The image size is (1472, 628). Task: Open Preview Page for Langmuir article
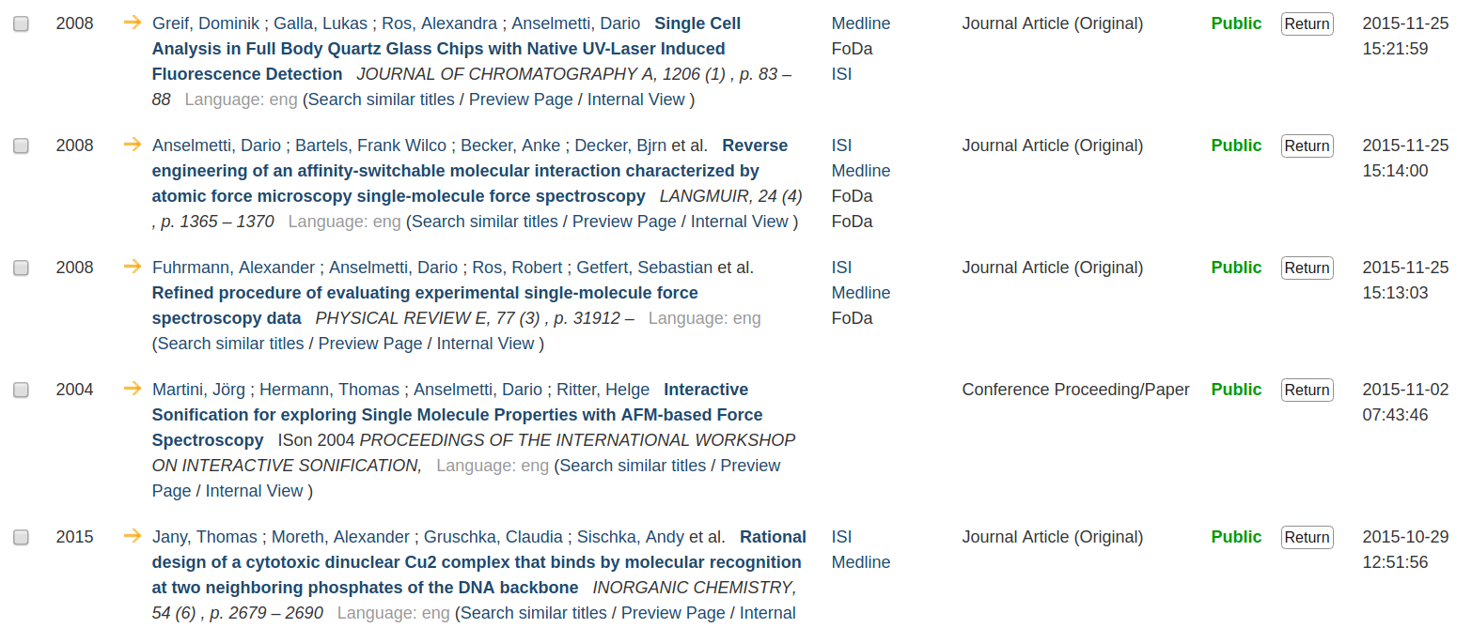[x=624, y=222]
